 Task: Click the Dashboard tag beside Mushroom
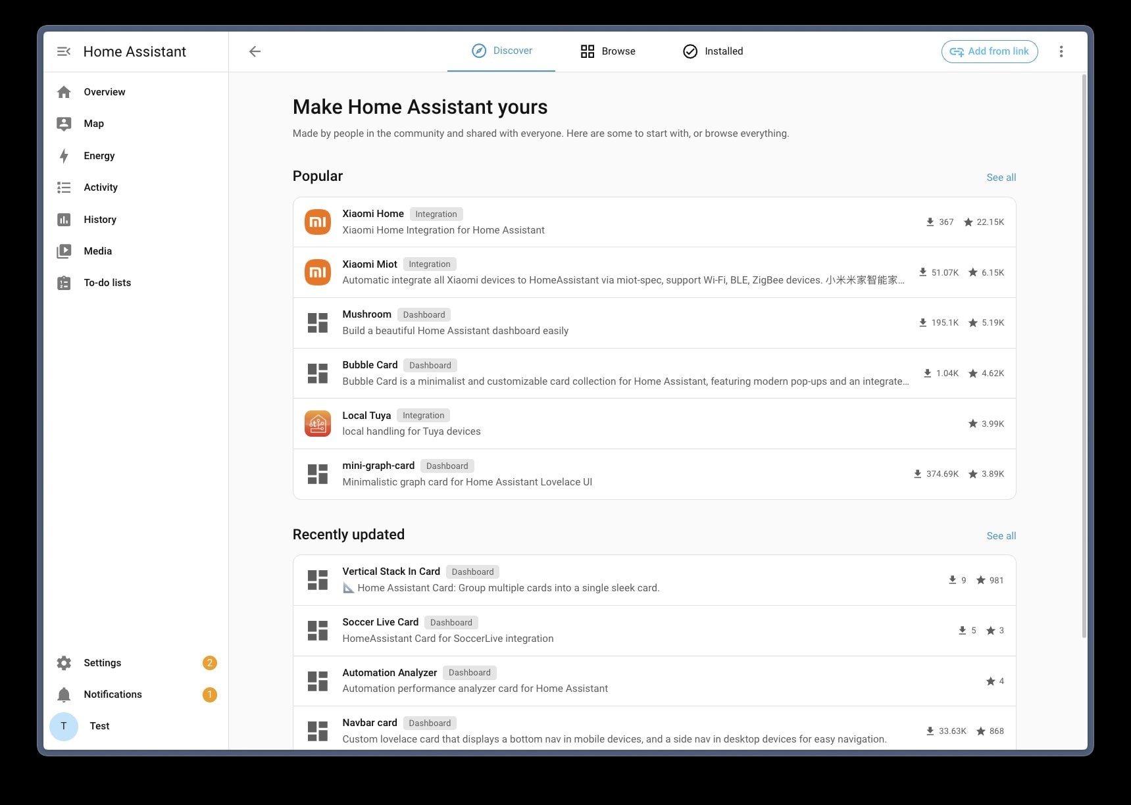click(424, 315)
